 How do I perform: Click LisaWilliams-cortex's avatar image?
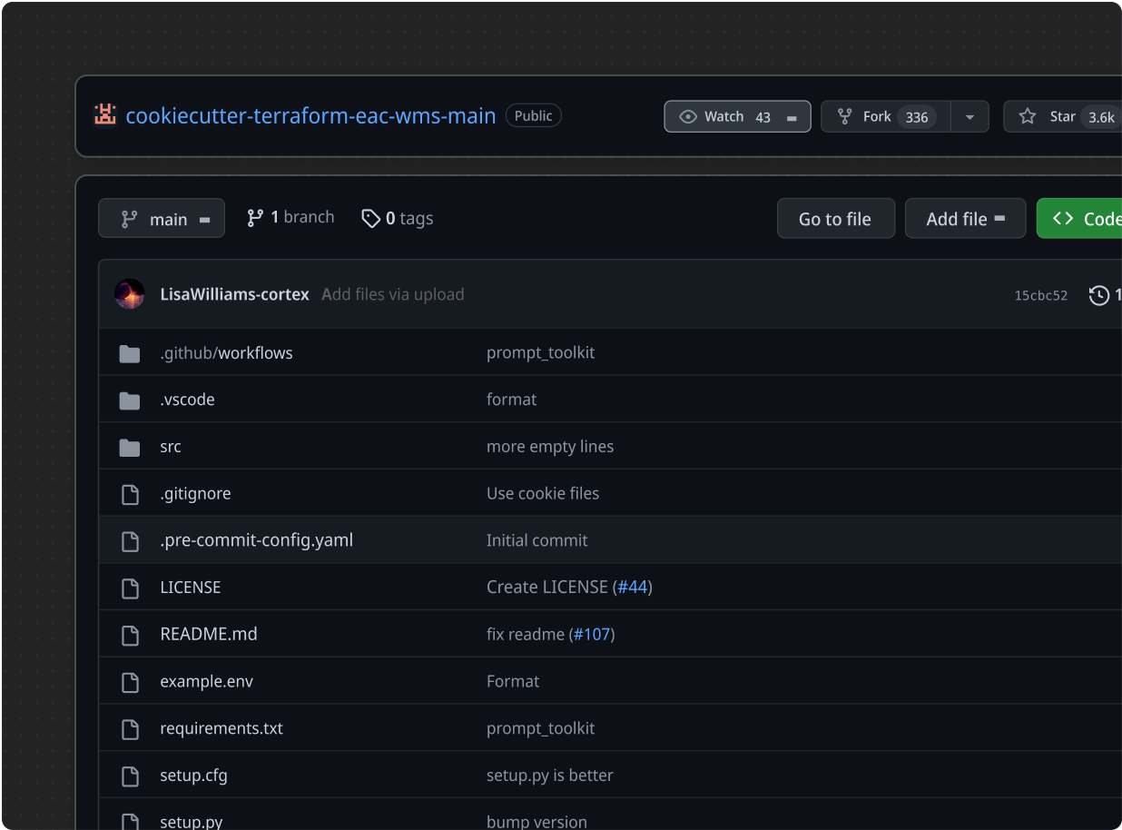130,293
